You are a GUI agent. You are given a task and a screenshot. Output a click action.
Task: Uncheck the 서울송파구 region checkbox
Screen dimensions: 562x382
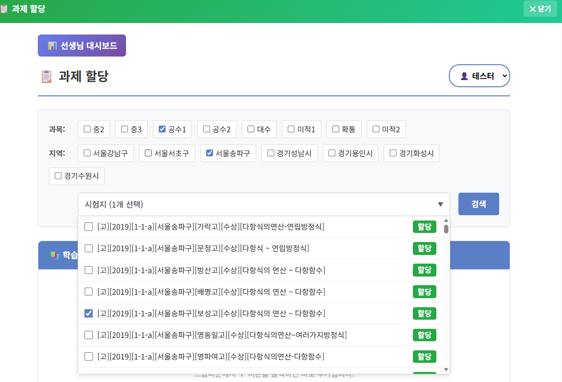(209, 153)
